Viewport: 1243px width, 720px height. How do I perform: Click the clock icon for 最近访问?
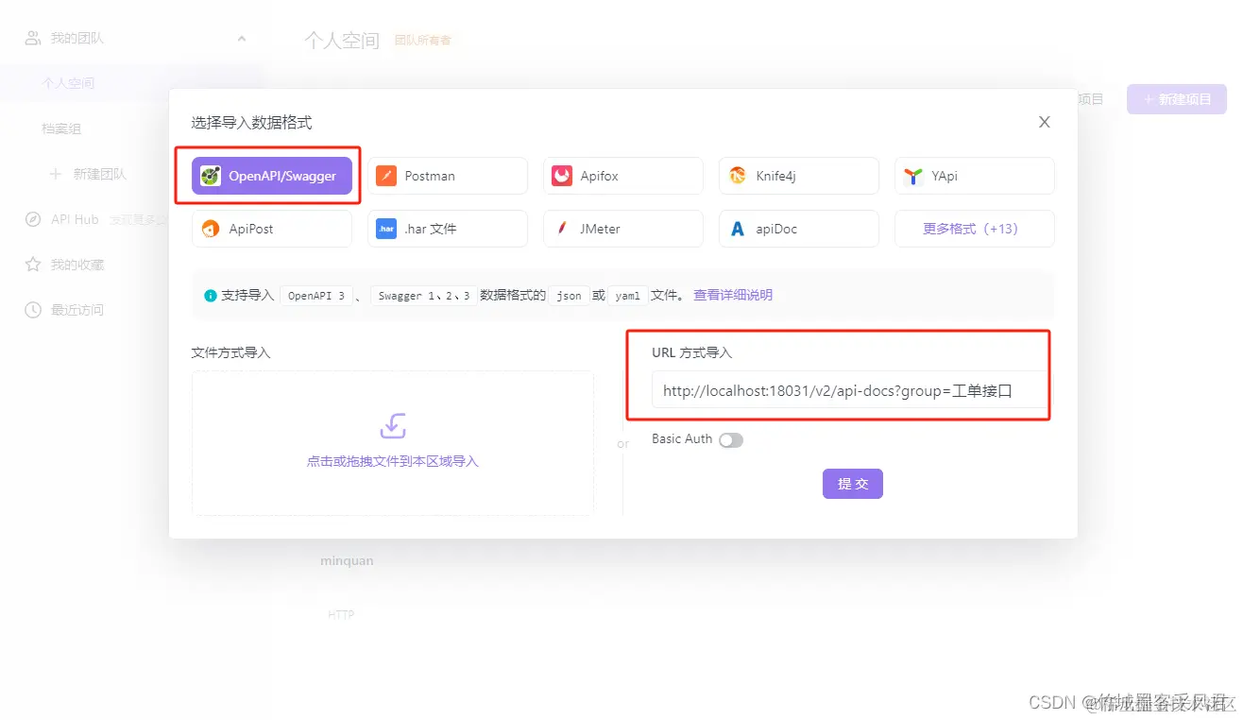pos(33,310)
